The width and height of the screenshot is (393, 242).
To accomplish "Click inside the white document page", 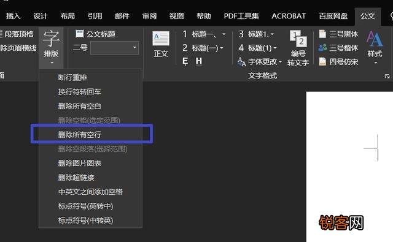I will (349, 167).
